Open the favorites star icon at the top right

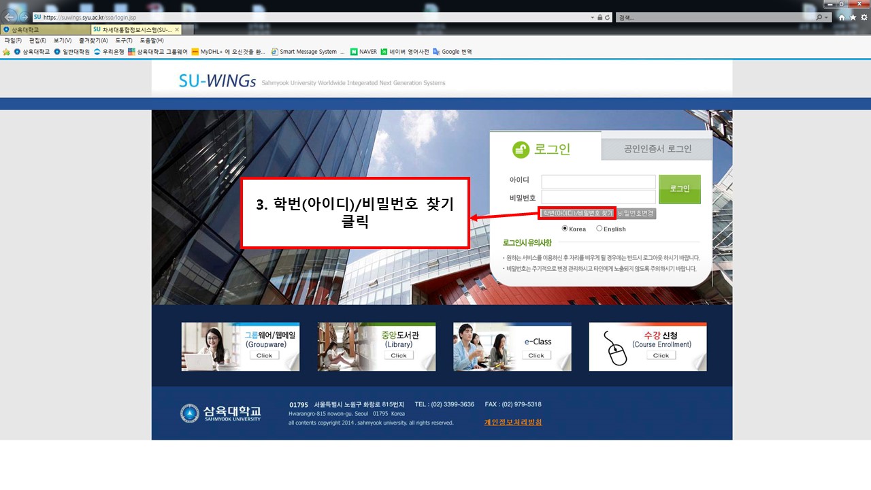(853, 18)
